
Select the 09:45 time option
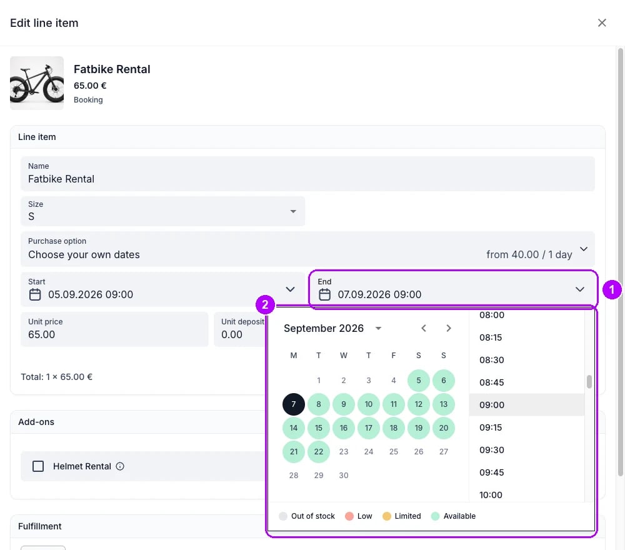[526, 472]
